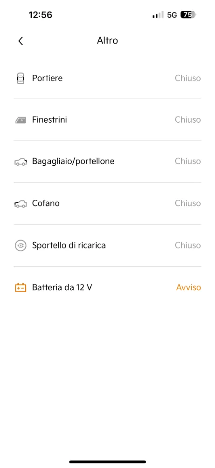Tap the Altro page title
The height and width of the screenshot is (468, 215).
click(x=107, y=41)
